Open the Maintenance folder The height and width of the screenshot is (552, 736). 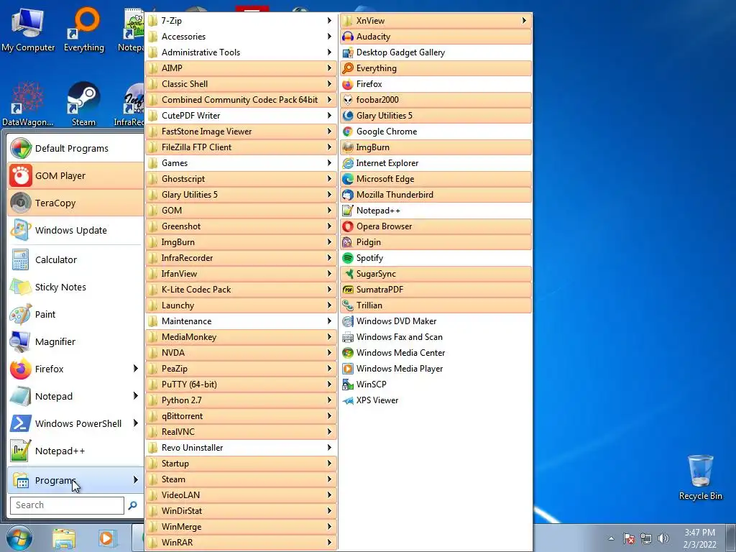point(241,321)
